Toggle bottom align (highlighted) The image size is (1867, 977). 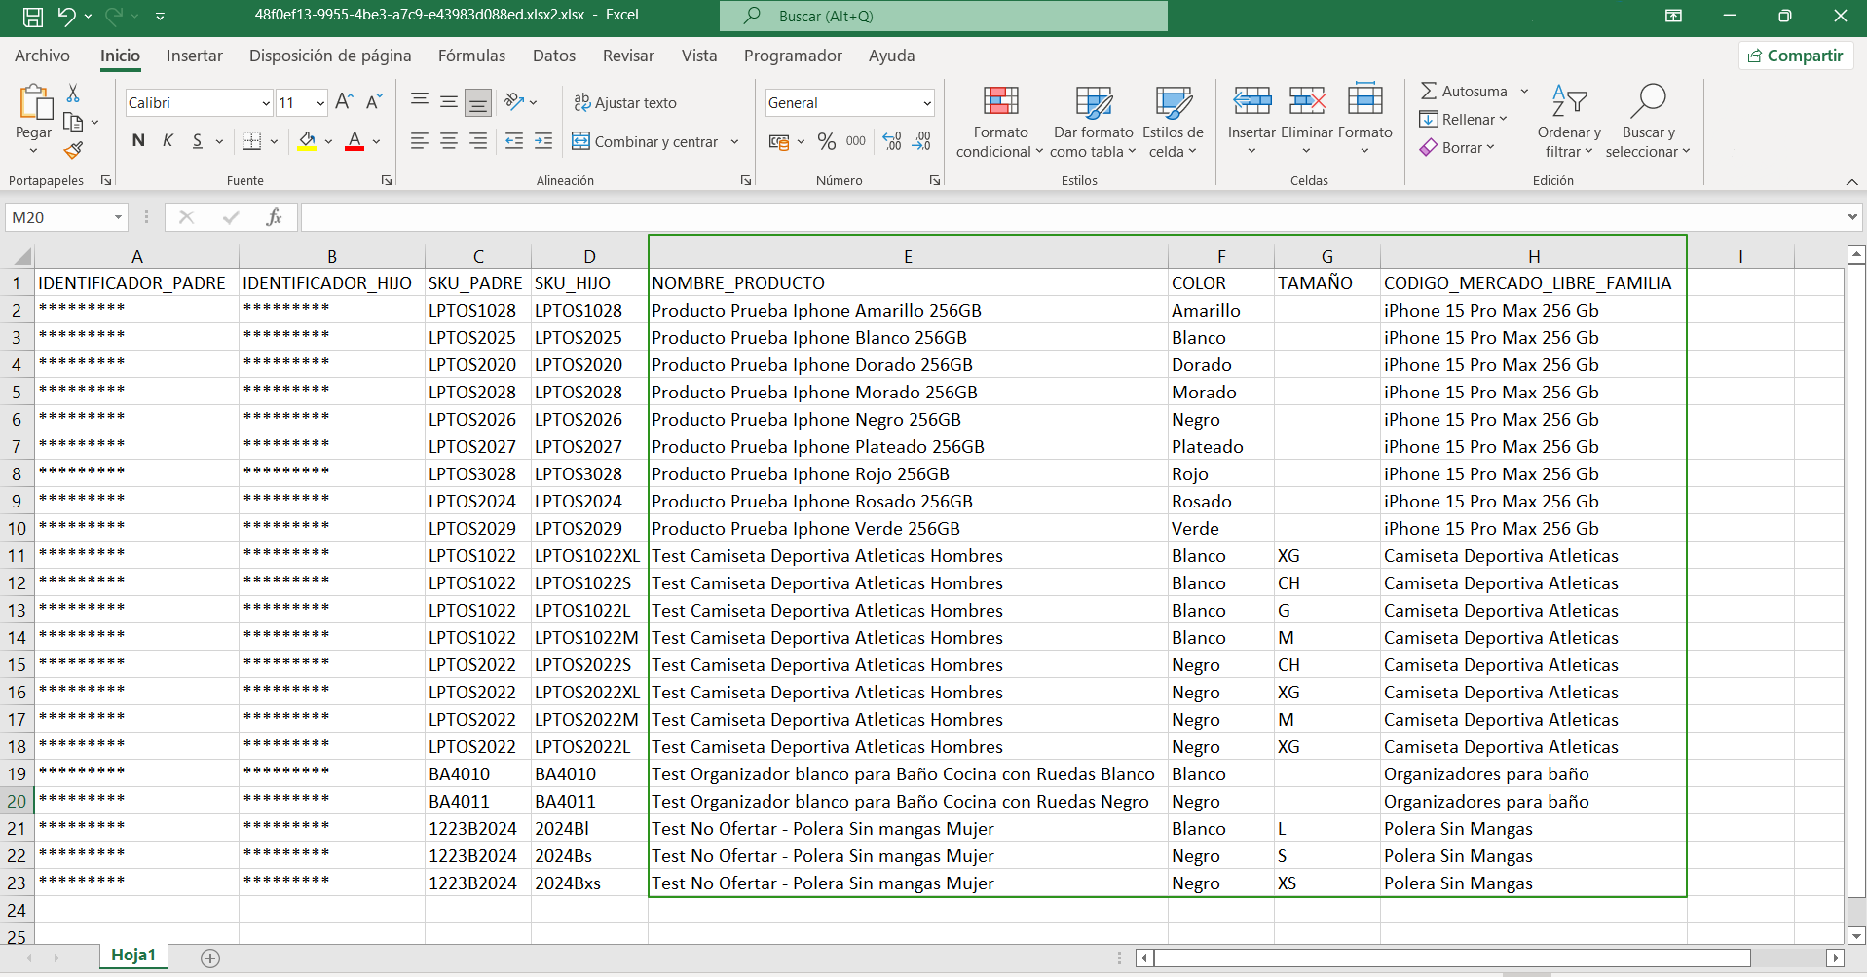click(x=478, y=101)
